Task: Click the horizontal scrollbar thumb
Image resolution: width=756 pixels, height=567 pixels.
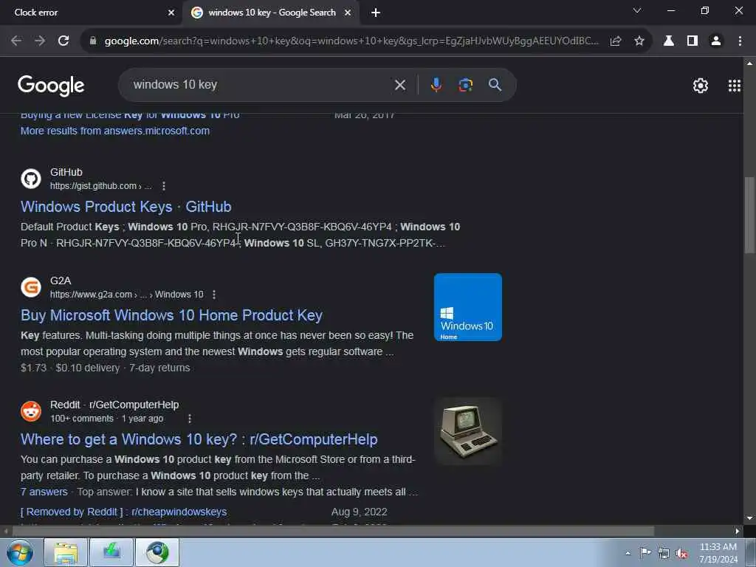Action: click(333, 532)
